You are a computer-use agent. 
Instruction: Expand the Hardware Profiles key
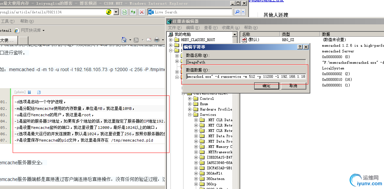pos(189,109)
